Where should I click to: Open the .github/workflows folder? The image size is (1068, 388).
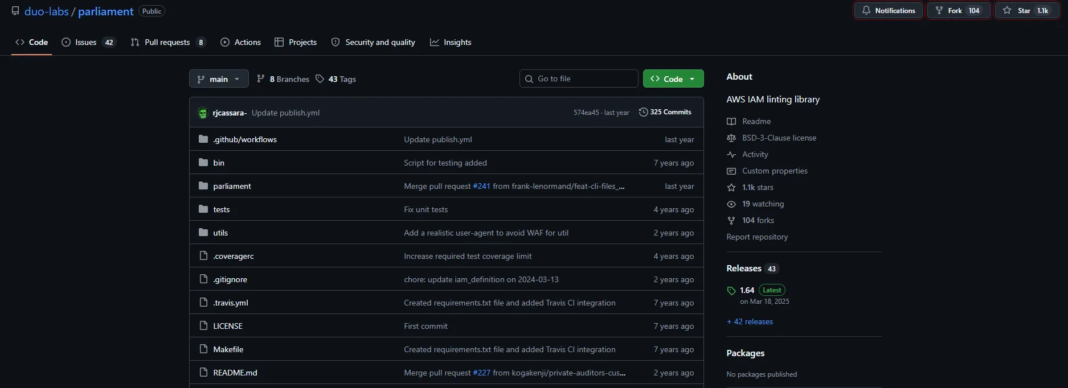click(245, 139)
